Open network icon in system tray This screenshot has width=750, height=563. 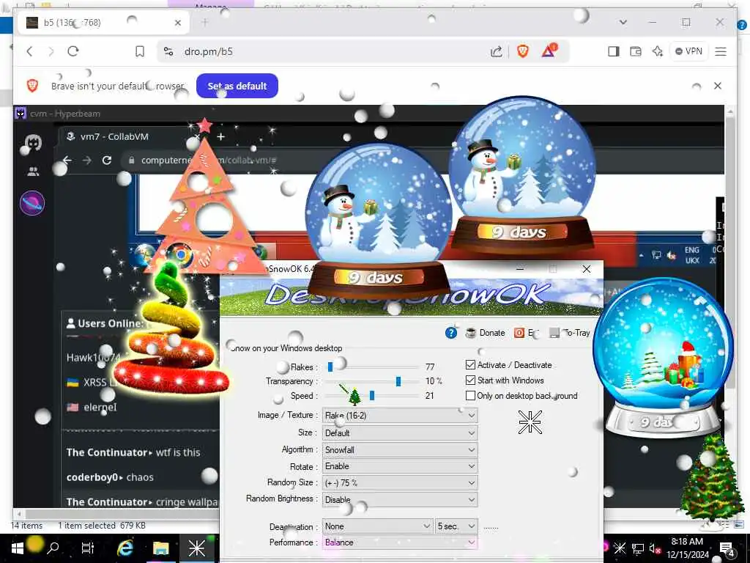pyautogui.click(x=638, y=548)
